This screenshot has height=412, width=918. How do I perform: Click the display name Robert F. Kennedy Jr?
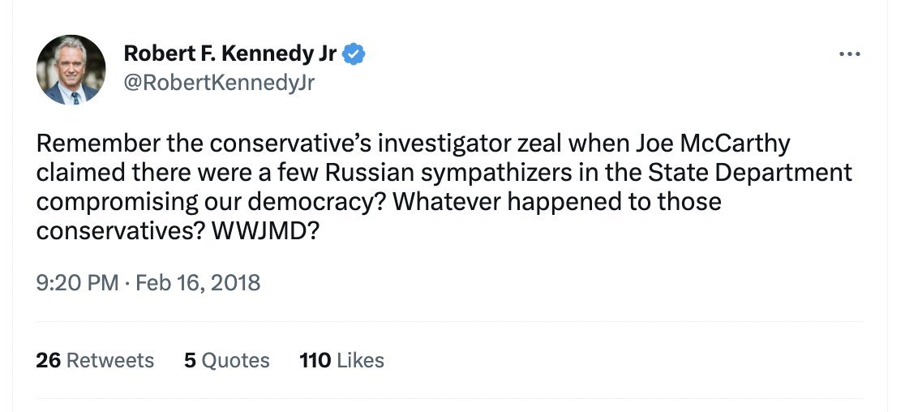[x=229, y=54]
